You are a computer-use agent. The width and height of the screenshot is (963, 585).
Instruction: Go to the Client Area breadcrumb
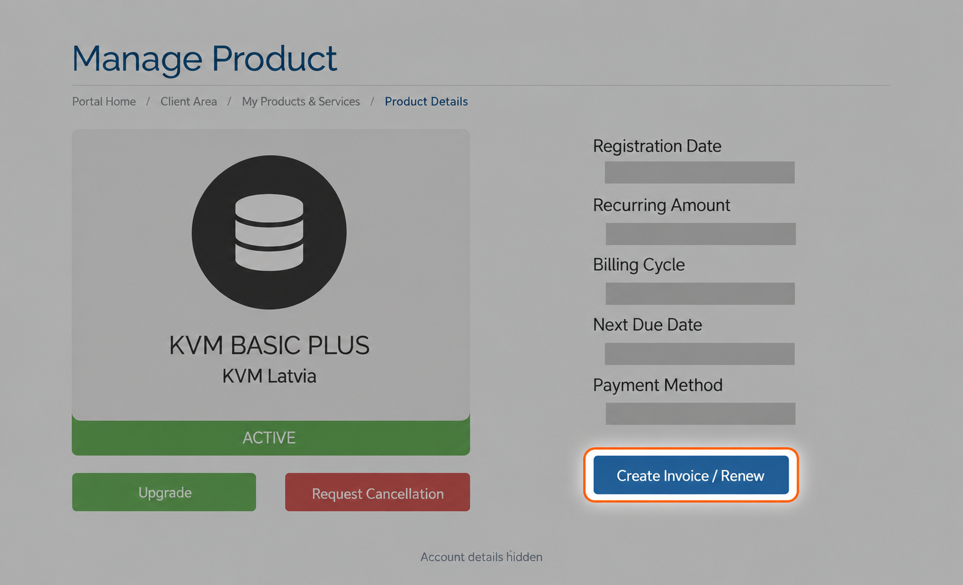click(x=189, y=102)
